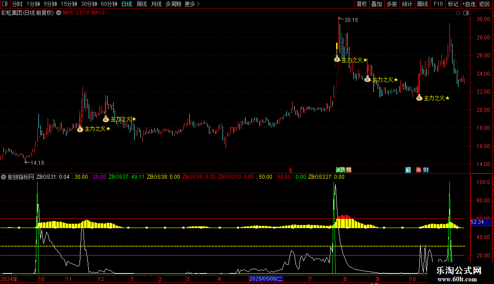Image resolution: width=494 pixels, height=284 pixels.
Task: Click the 复权 adjustment button
Action: point(362,4)
